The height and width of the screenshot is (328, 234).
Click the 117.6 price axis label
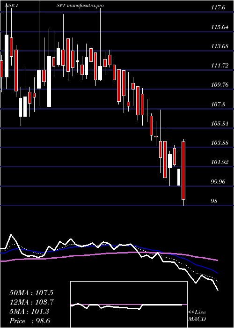[x=219, y=7]
